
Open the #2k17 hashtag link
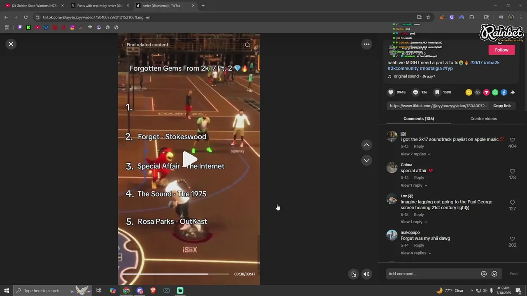point(476,62)
